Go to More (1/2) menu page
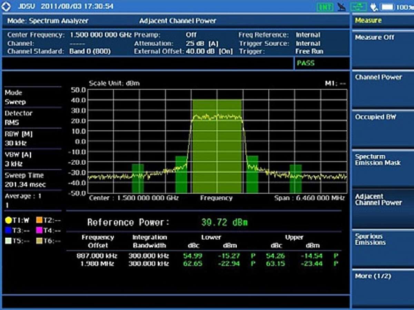 (x=383, y=288)
